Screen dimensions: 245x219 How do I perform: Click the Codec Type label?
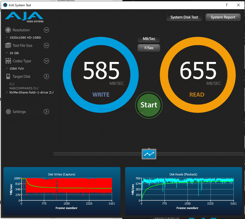pyautogui.click(x=22, y=61)
